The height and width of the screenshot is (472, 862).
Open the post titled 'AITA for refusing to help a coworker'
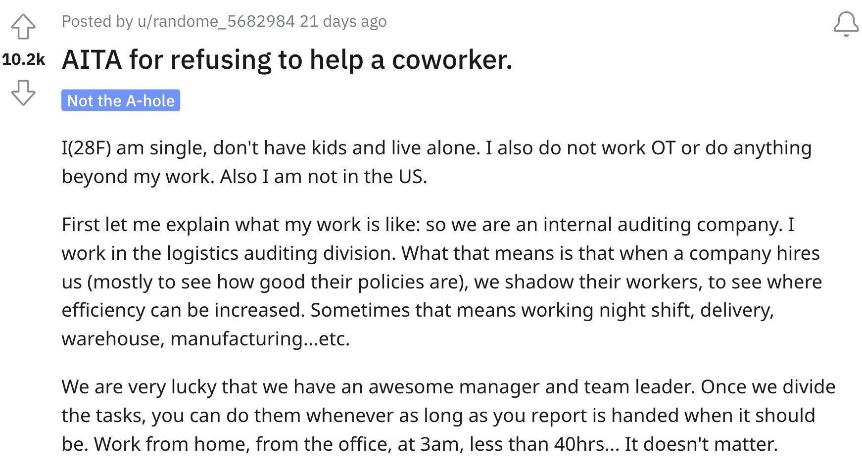[287, 59]
